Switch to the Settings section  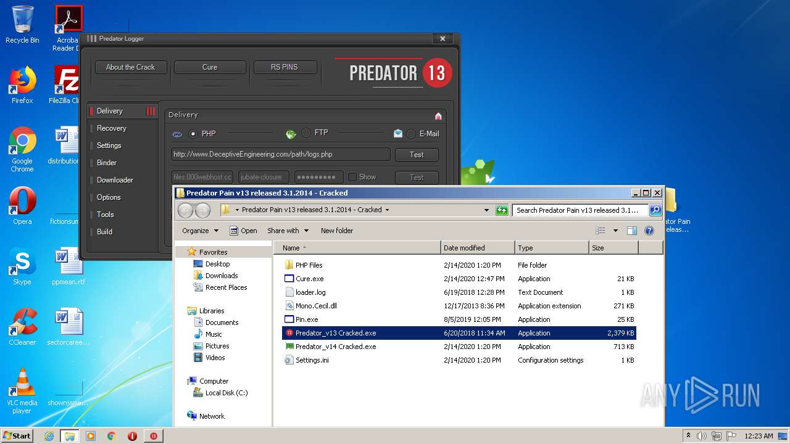pos(122,146)
